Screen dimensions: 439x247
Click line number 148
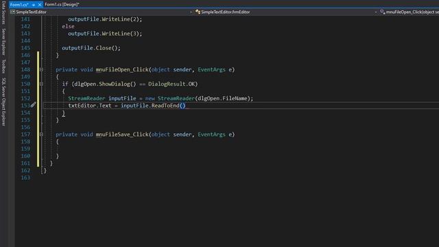click(x=25, y=69)
